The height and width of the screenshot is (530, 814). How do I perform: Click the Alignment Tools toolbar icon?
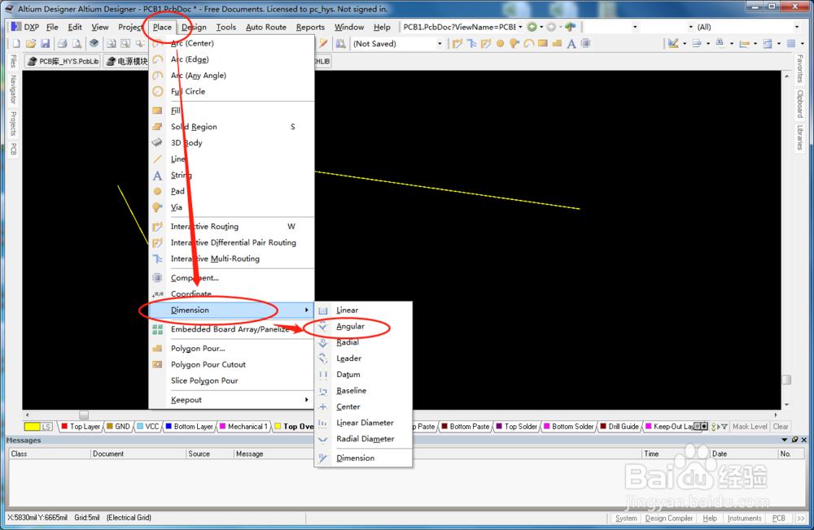point(697,44)
